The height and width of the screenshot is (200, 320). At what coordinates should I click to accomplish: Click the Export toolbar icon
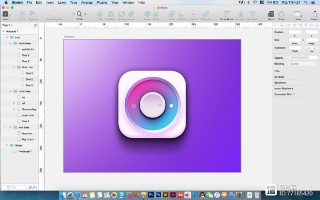(315, 14)
